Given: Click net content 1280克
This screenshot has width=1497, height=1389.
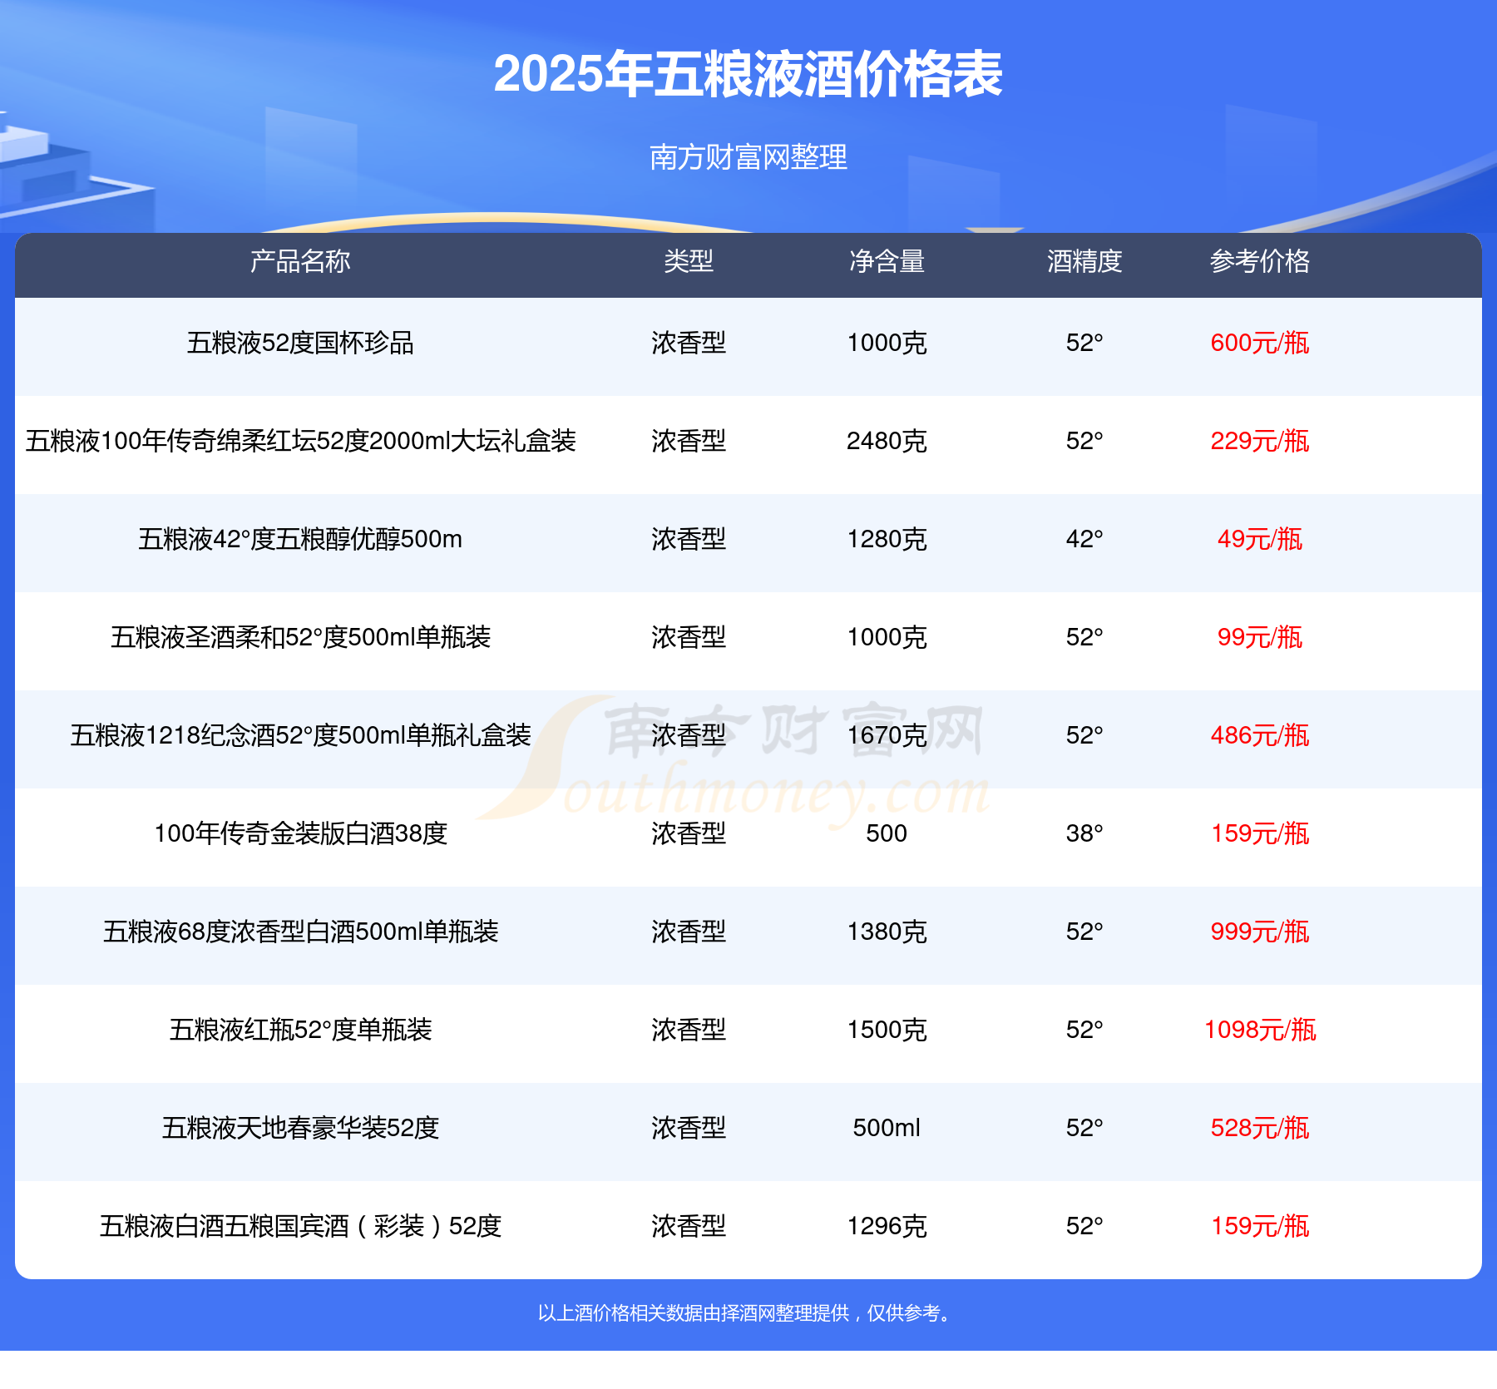Looking at the screenshot, I should click(x=887, y=539).
